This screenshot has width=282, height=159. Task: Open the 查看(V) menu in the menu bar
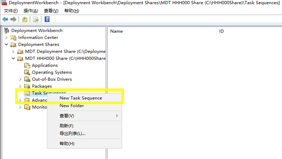[51, 11]
